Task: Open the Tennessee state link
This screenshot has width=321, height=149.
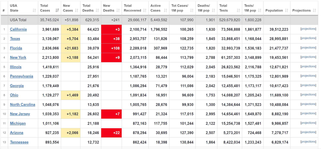Action: tap(19, 142)
